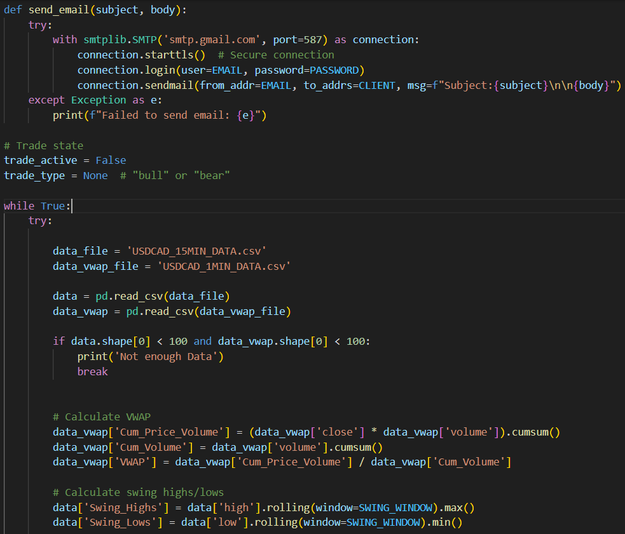Click 'smtplib.SMTP' in the with statement
The height and width of the screenshot is (534, 625).
coord(120,40)
